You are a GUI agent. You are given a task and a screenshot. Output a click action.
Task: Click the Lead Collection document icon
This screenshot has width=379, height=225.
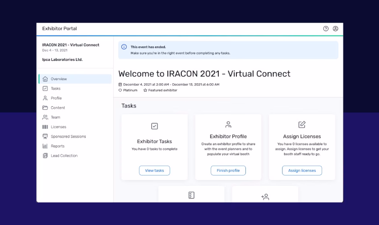[45, 156]
